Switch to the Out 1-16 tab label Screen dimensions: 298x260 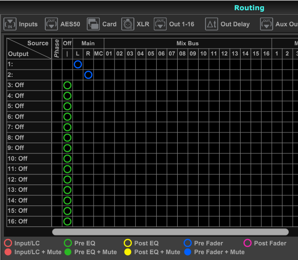coord(182,24)
